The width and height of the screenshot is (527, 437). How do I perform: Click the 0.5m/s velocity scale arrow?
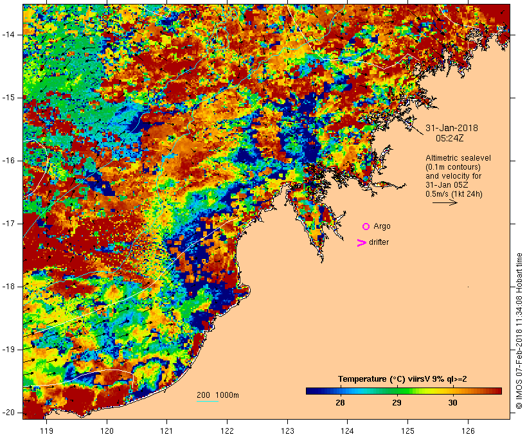pyautogui.click(x=445, y=202)
